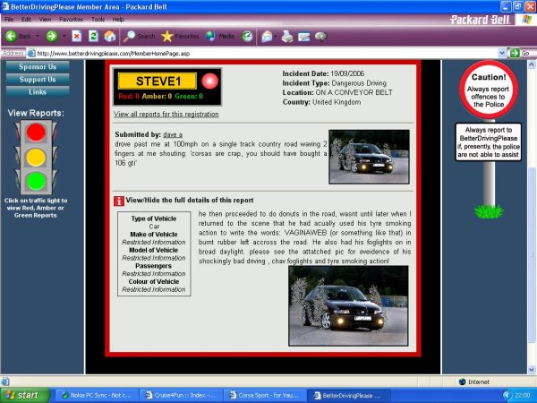Click the Stop loading icon
537x403 pixels.
77,36
